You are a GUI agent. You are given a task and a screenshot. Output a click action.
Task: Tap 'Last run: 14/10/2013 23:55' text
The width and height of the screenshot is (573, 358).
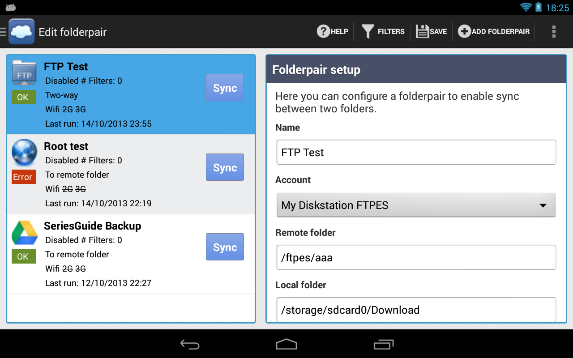click(98, 124)
